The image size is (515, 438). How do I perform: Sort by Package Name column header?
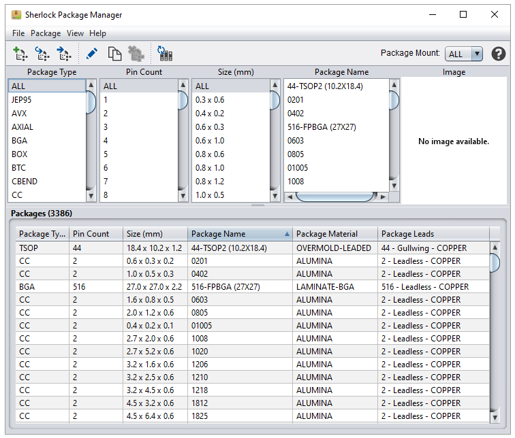[240, 234]
